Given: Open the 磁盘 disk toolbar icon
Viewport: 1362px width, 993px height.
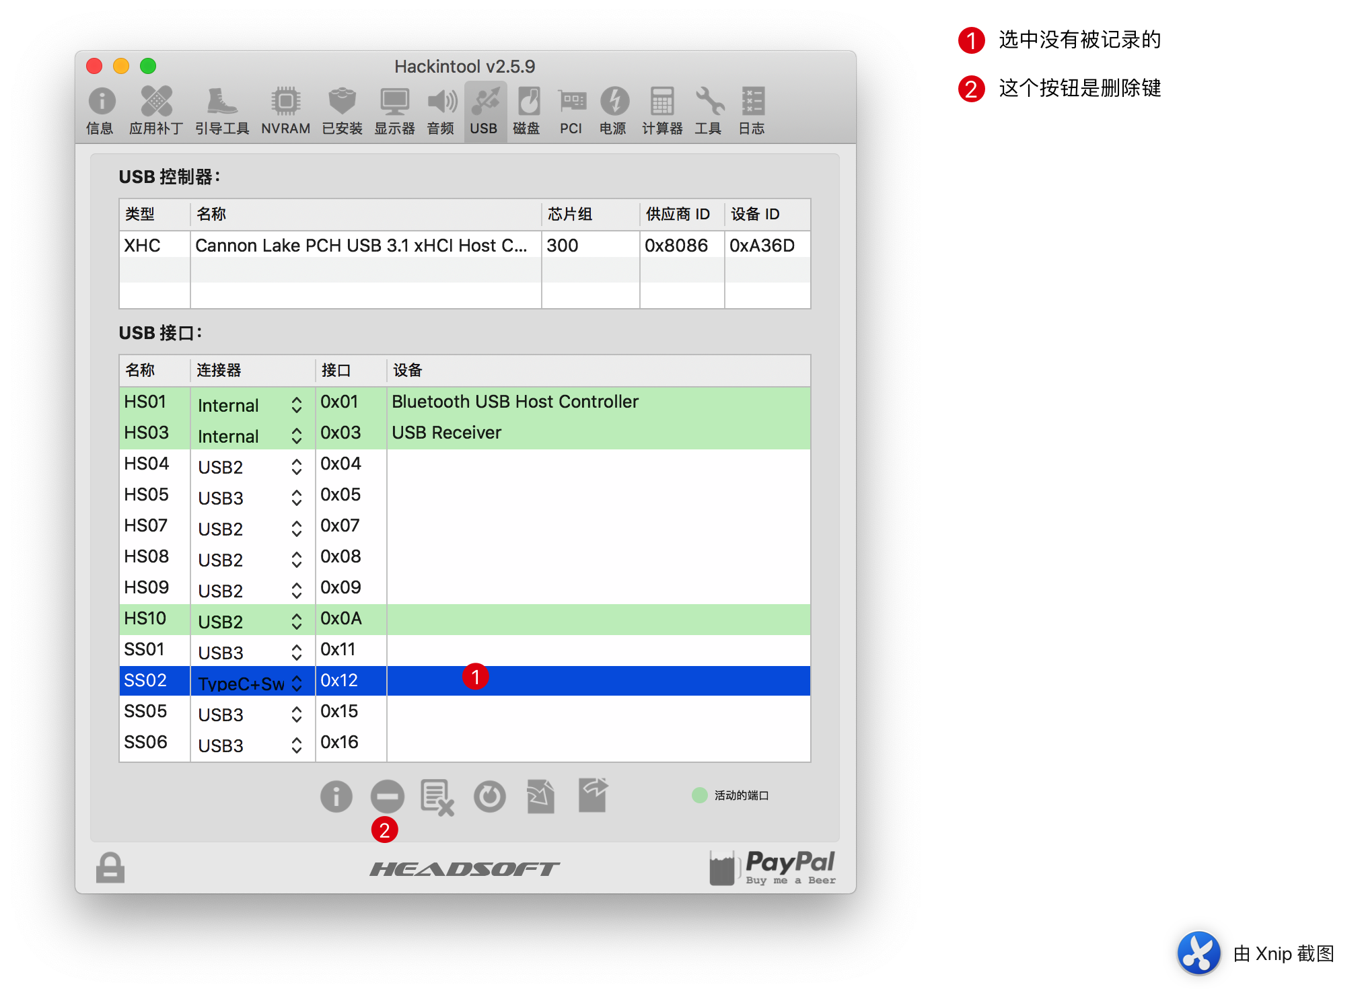Looking at the screenshot, I should pyautogui.click(x=527, y=111).
